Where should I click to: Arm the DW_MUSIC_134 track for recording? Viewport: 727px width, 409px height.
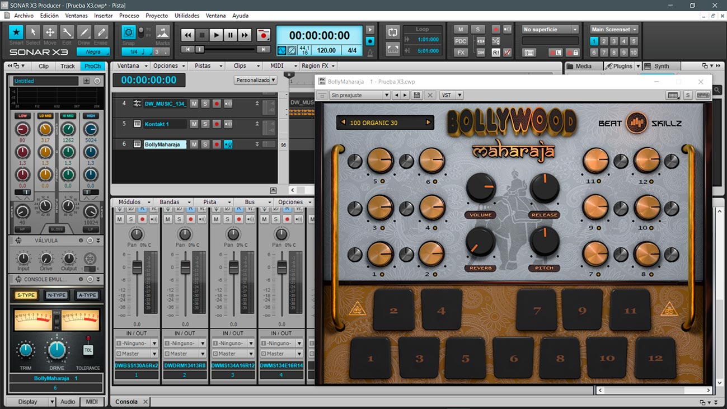217,104
